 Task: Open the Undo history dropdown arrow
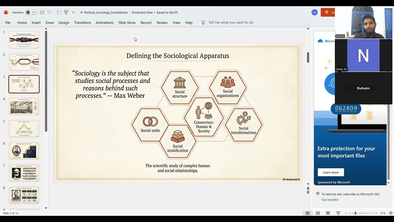click(x=54, y=13)
